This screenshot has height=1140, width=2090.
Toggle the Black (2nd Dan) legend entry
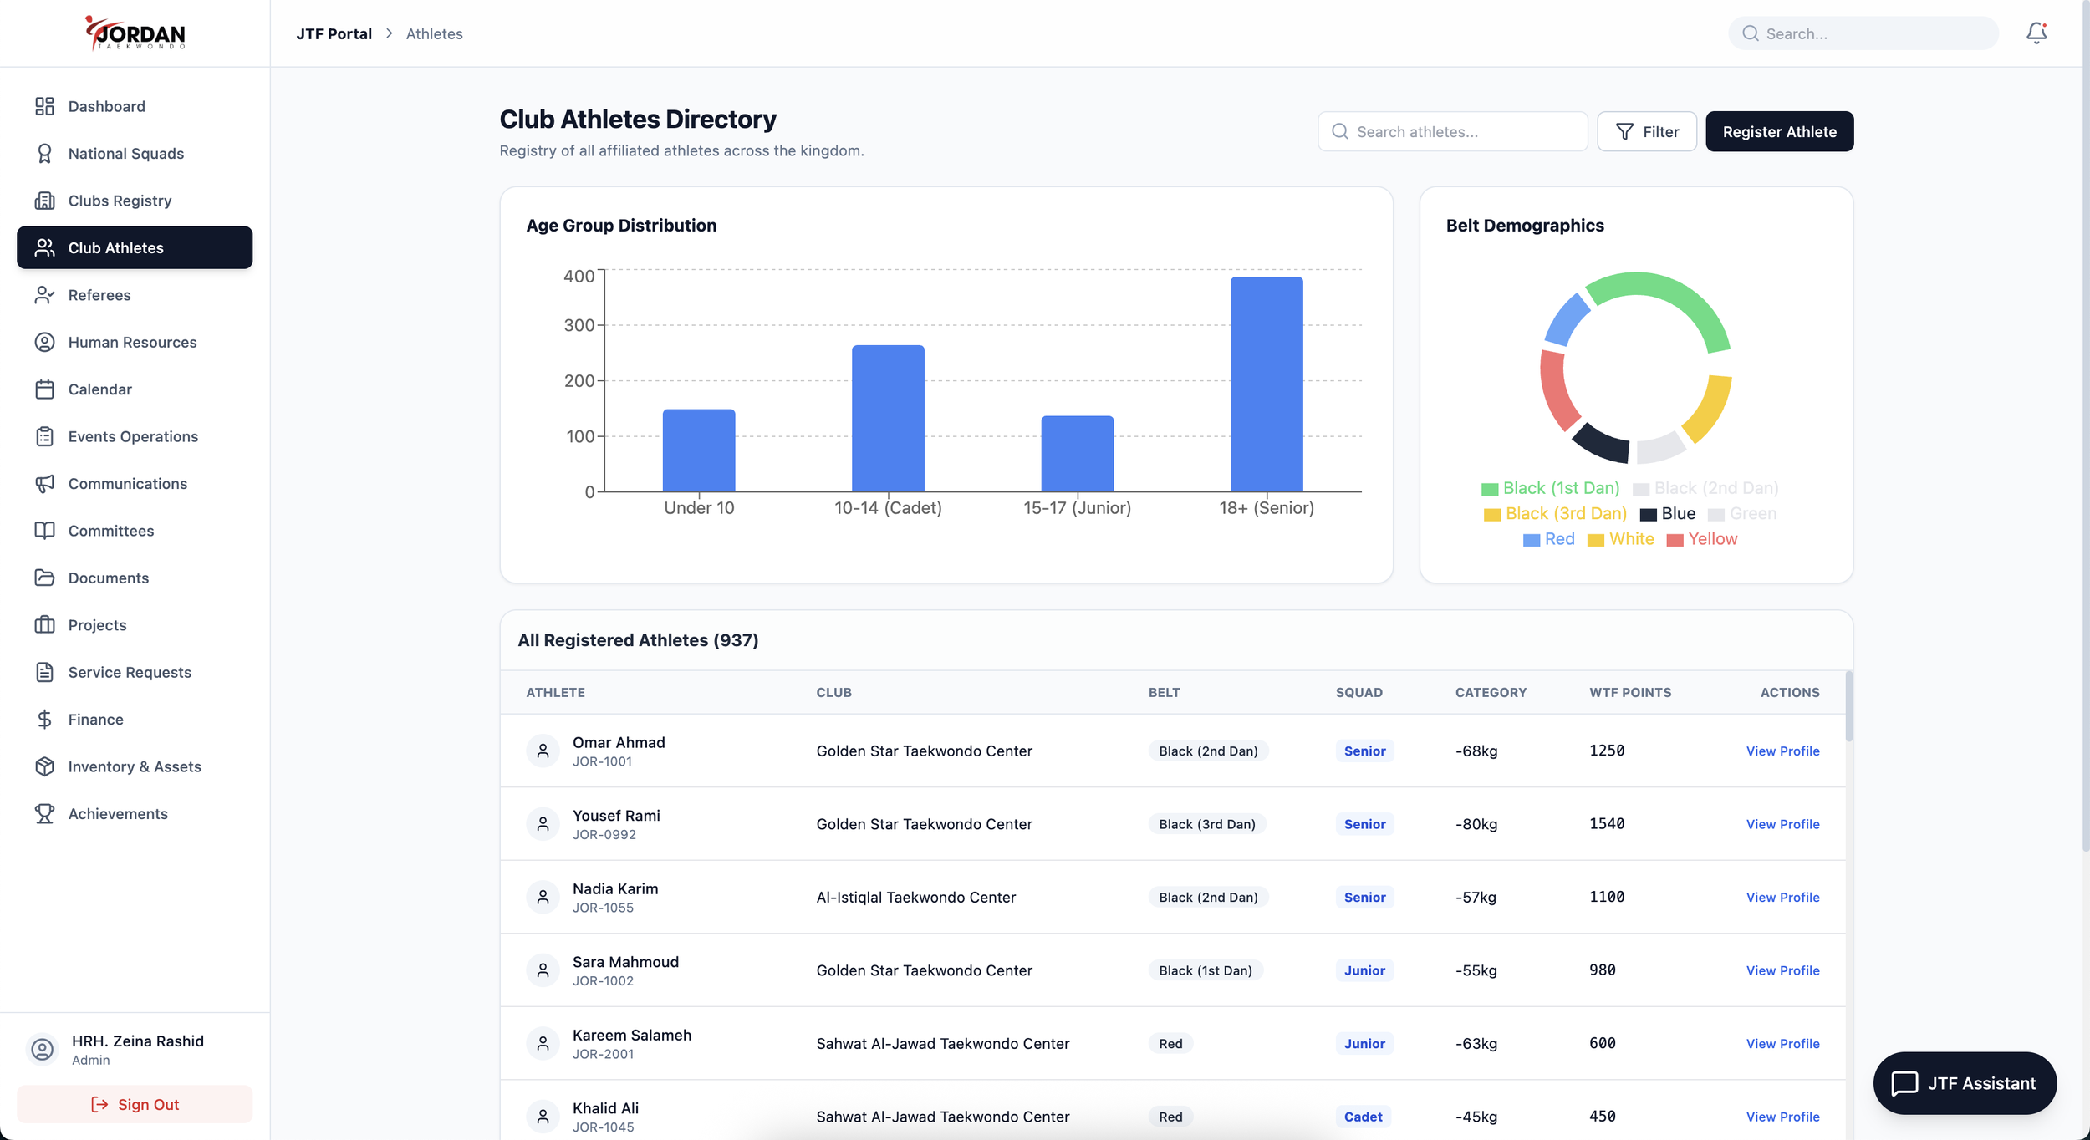tap(1705, 488)
